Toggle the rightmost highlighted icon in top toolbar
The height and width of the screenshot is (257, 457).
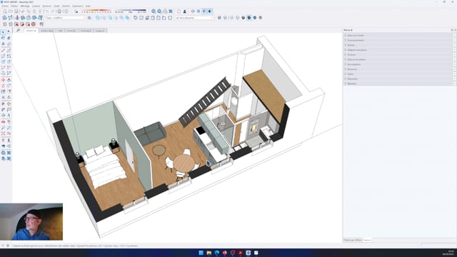(210, 11)
